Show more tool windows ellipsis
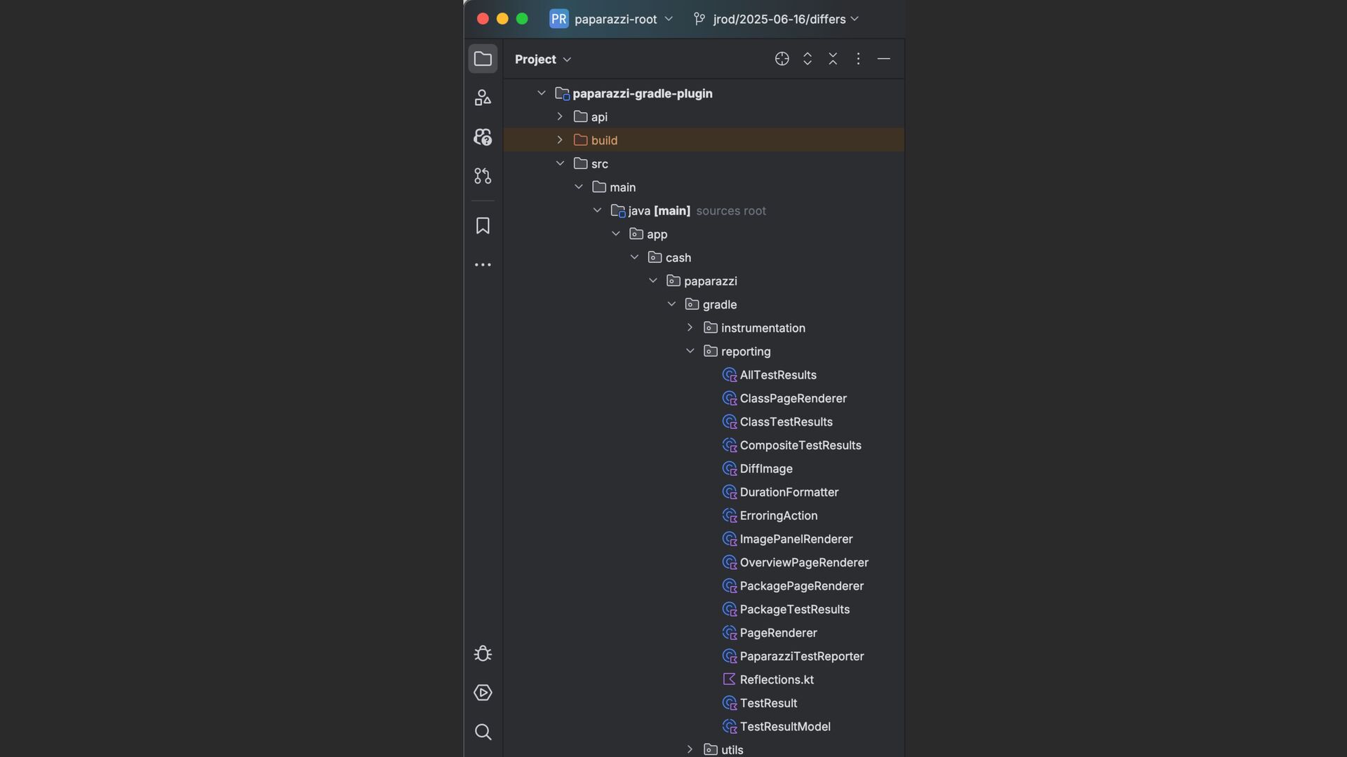Image resolution: width=1347 pixels, height=757 pixels. point(483,265)
